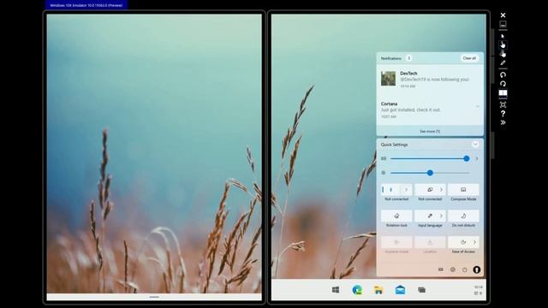The height and width of the screenshot is (308, 548).
Task: Mute via the volume speaker icon
Action: coord(384,158)
